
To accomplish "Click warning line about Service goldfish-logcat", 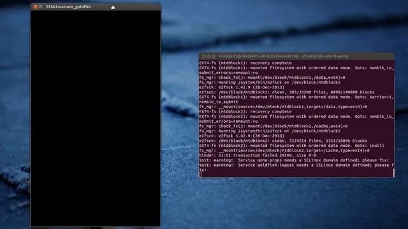I will pos(296,165).
